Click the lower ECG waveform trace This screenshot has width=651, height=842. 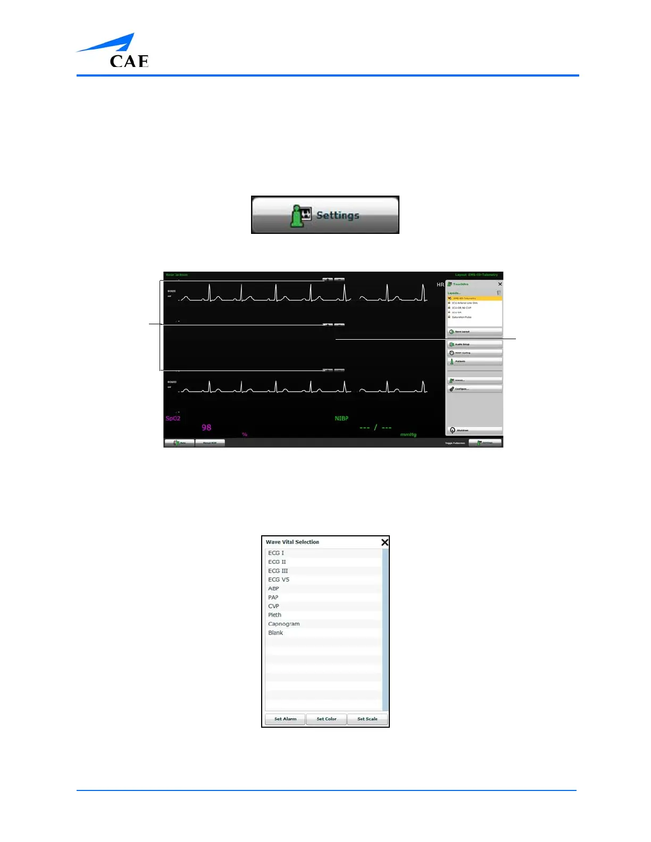pyautogui.click(x=303, y=387)
